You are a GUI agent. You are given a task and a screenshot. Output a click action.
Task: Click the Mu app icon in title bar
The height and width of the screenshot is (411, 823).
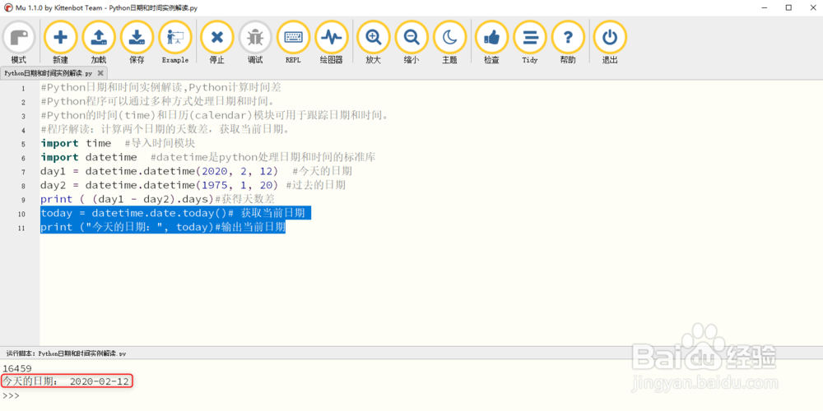[8, 8]
